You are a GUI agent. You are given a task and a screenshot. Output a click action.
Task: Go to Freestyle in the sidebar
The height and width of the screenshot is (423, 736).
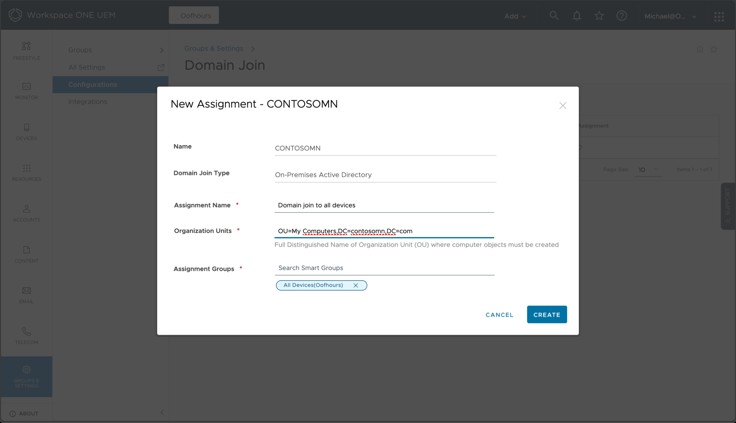[x=26, y=51]
